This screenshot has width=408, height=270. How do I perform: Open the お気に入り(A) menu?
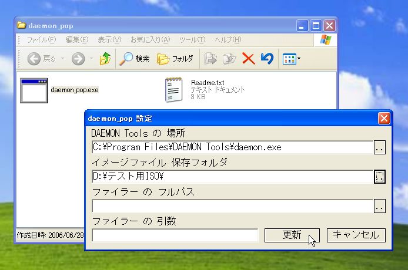(150, 40)
